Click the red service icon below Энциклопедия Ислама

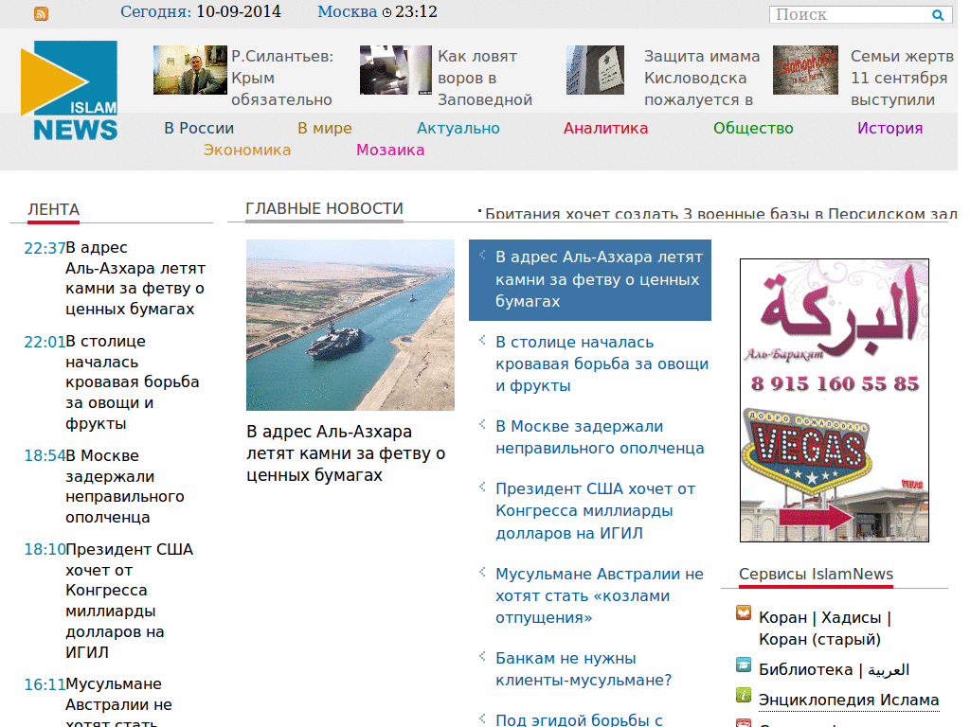tap(744, 722)
